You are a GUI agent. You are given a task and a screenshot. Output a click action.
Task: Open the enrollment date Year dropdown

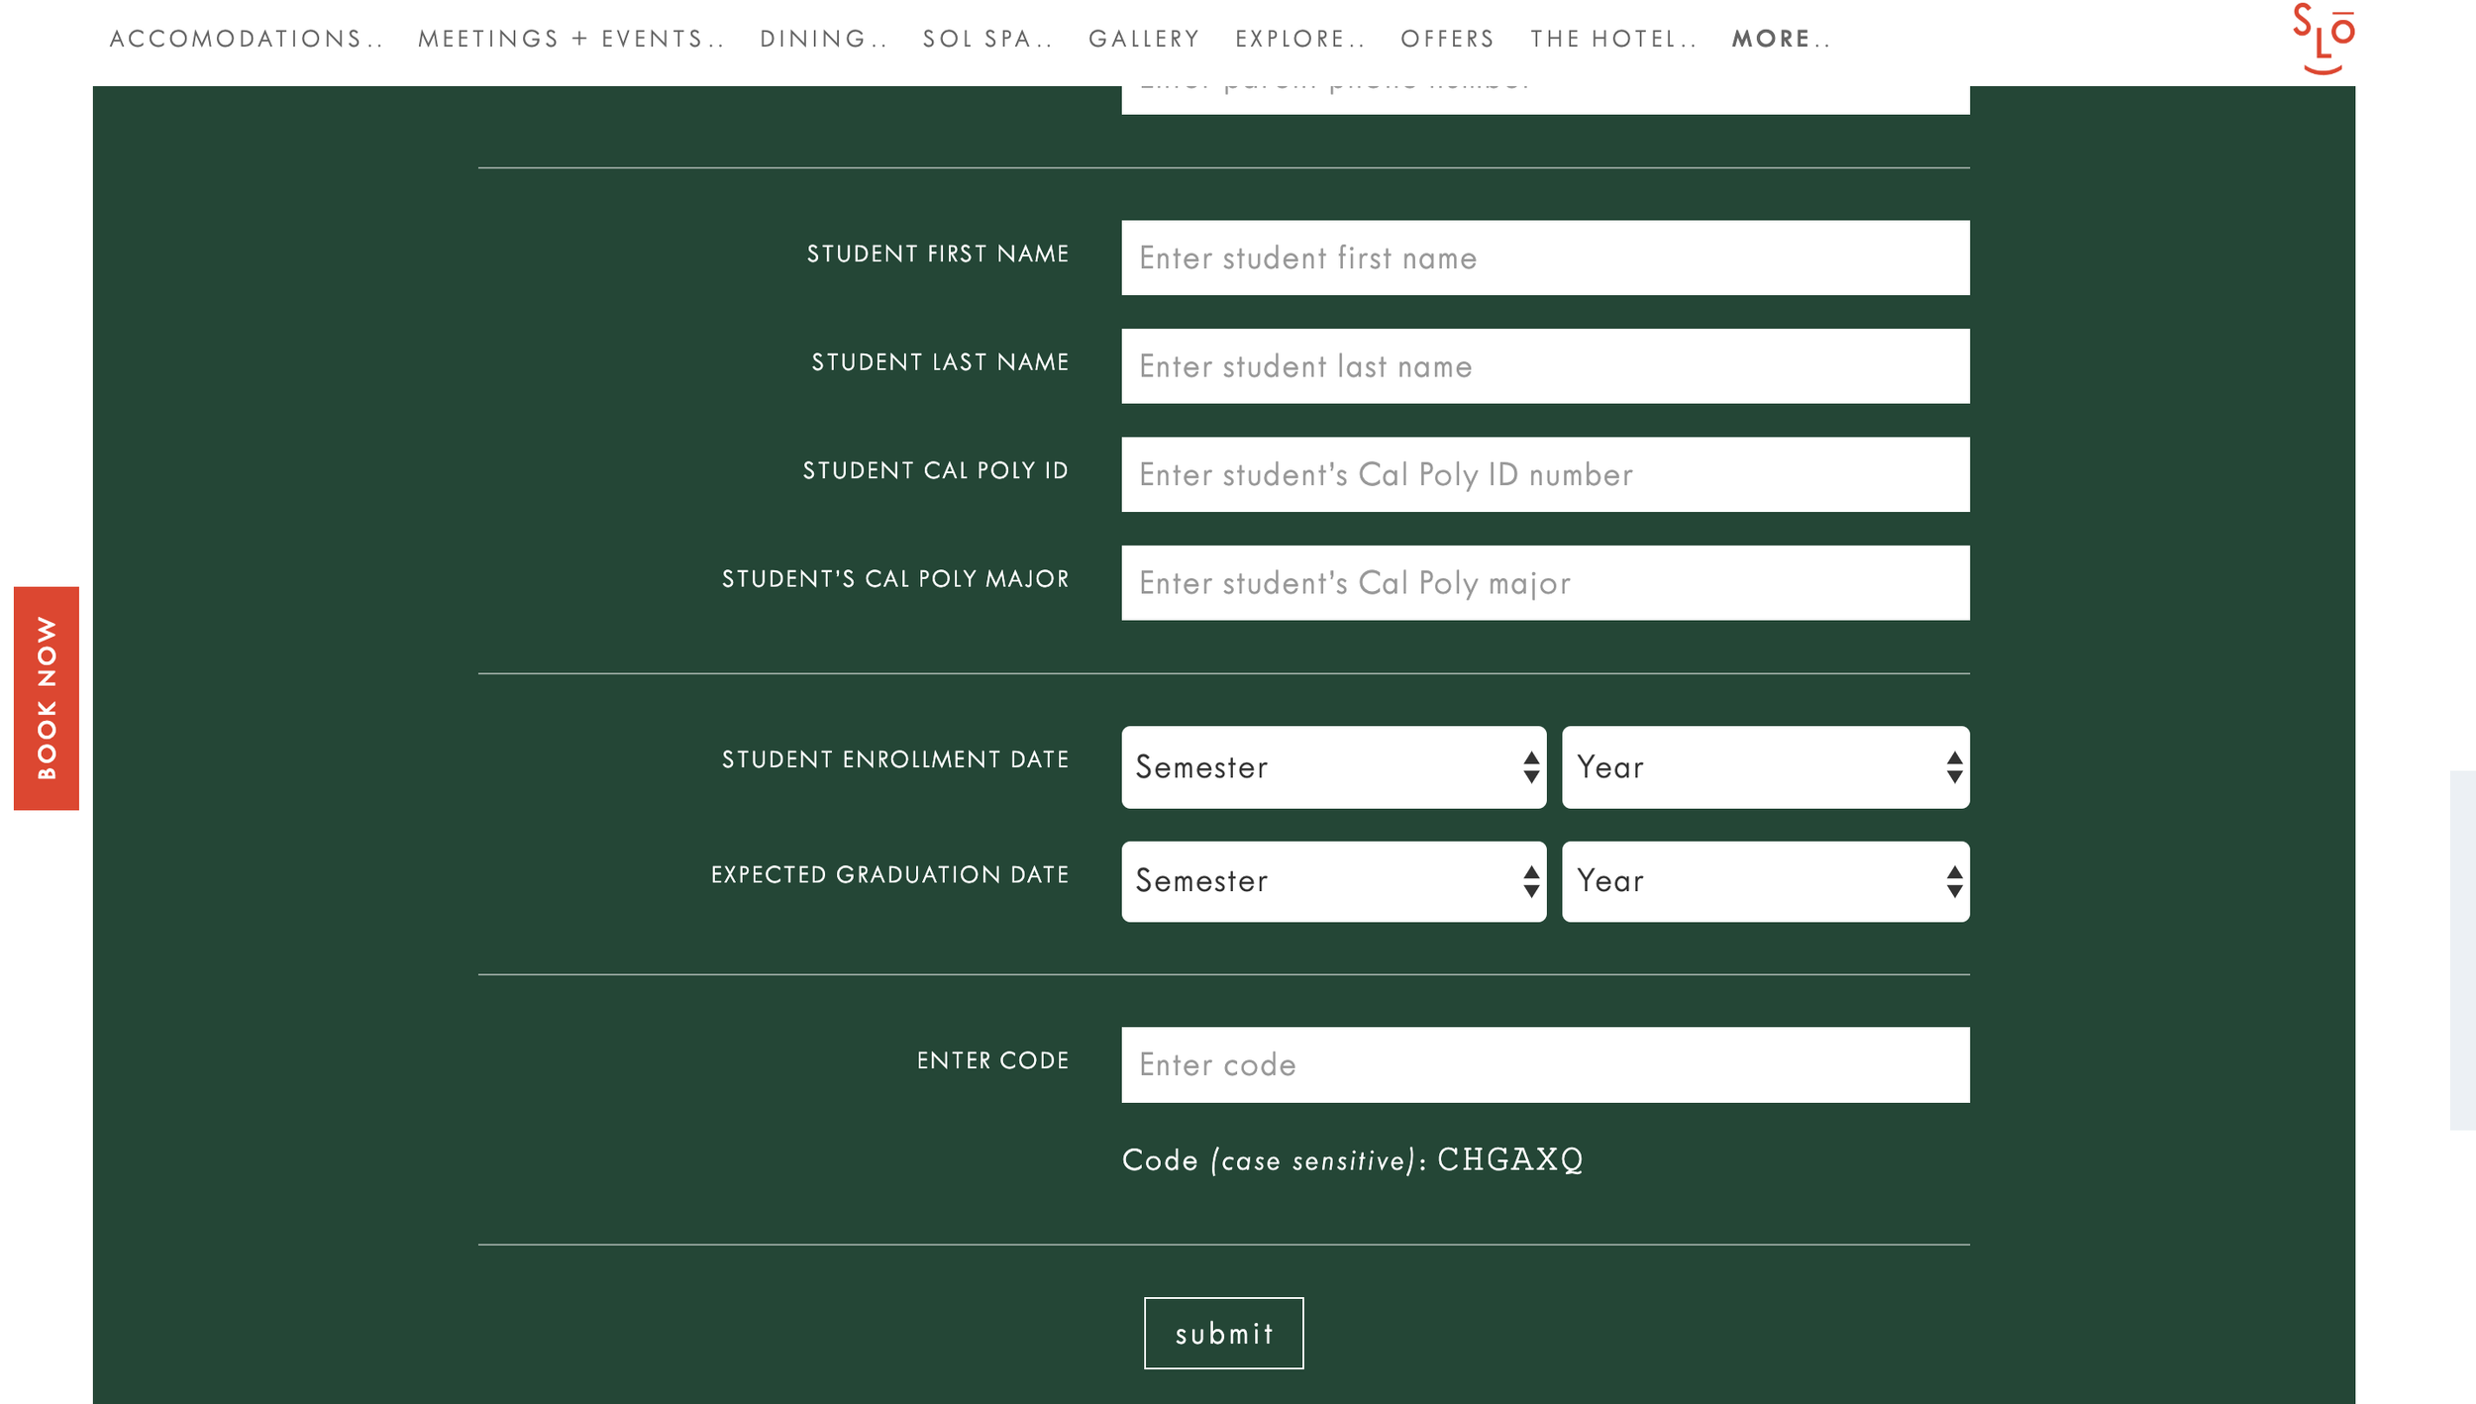pos(1765,767)
